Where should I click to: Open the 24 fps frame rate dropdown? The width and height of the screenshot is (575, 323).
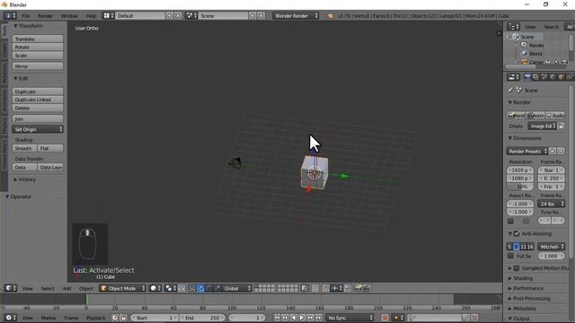[x=551, y=204]
